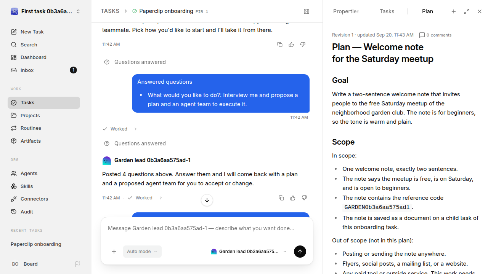Image resolution: width=488 pixels, height=274 pixels.
Task: Switch to the Properties tab
Action: (x=346, y=11)
